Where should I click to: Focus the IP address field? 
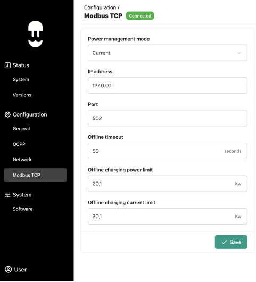pos(168,86)
